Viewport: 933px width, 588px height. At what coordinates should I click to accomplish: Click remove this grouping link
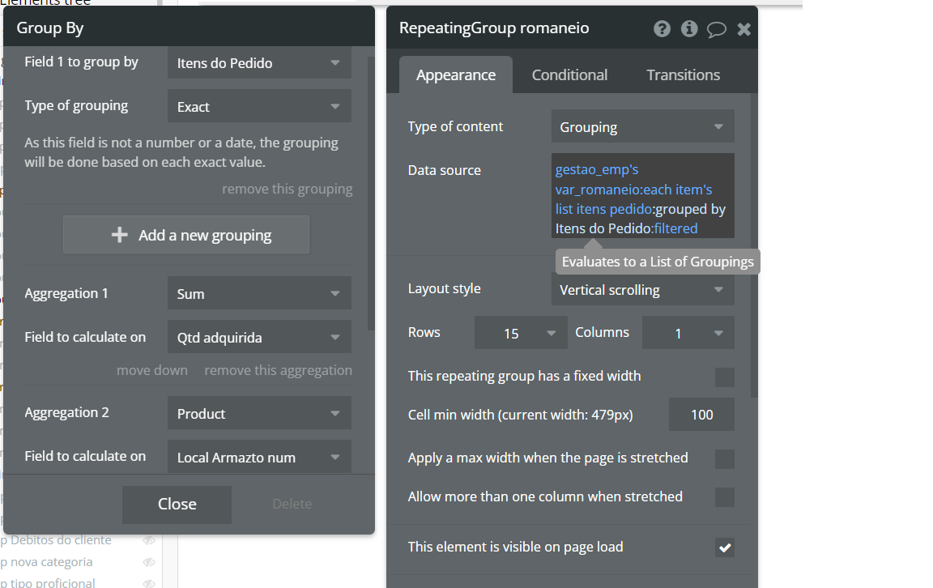pyautogui.click(x=288, y=189)
